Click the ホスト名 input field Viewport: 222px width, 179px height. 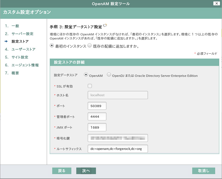[118, 95]
